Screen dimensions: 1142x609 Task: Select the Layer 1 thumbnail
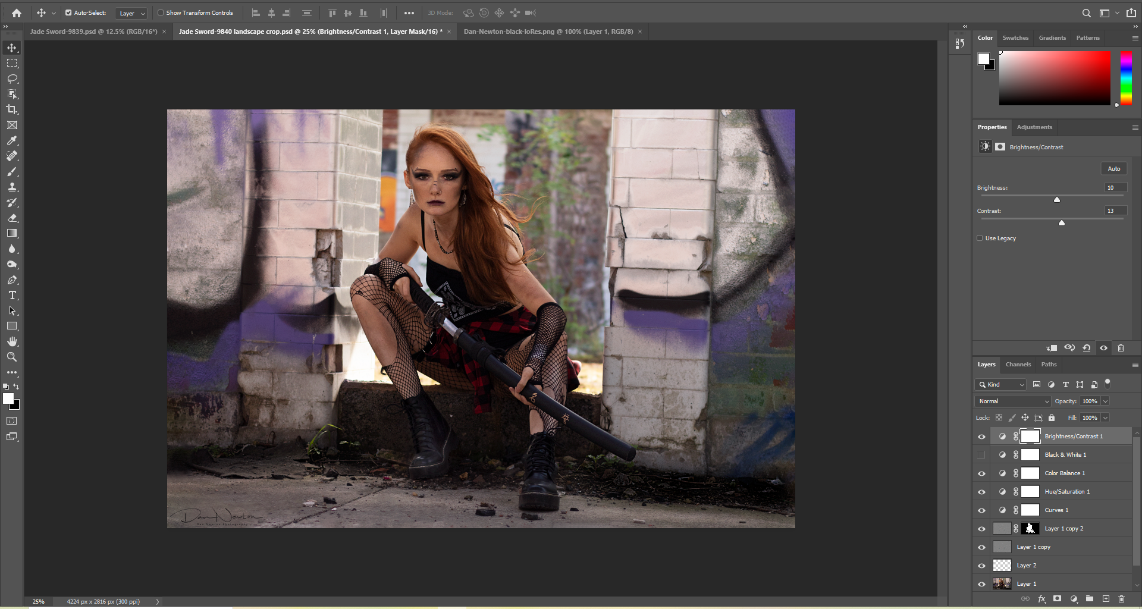coord(1002,584)
